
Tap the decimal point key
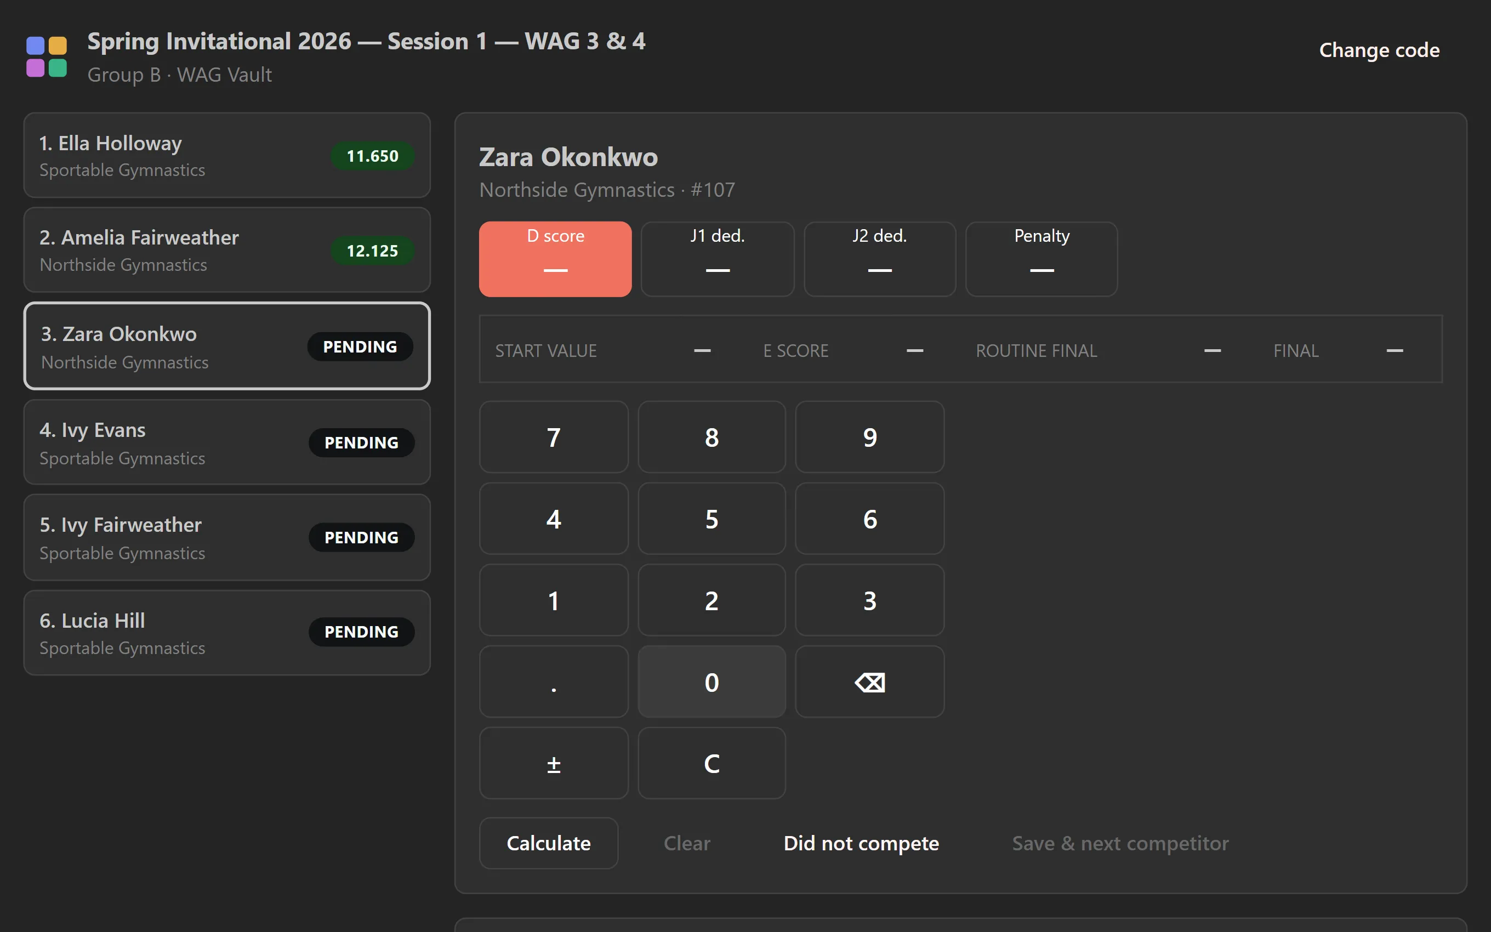553,682
